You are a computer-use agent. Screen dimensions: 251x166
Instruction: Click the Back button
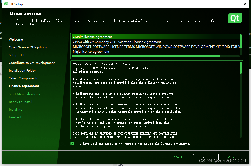(x=178, y=157)
